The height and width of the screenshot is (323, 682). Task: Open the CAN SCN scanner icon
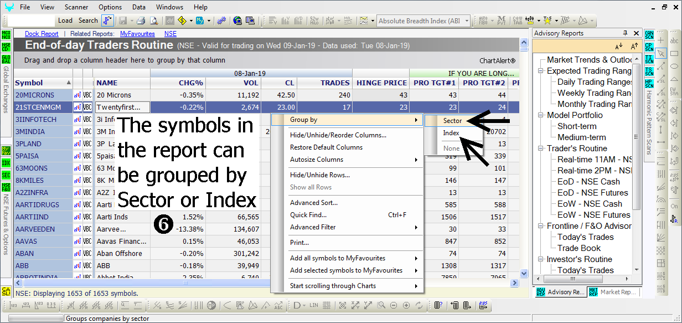coord(649,35)
